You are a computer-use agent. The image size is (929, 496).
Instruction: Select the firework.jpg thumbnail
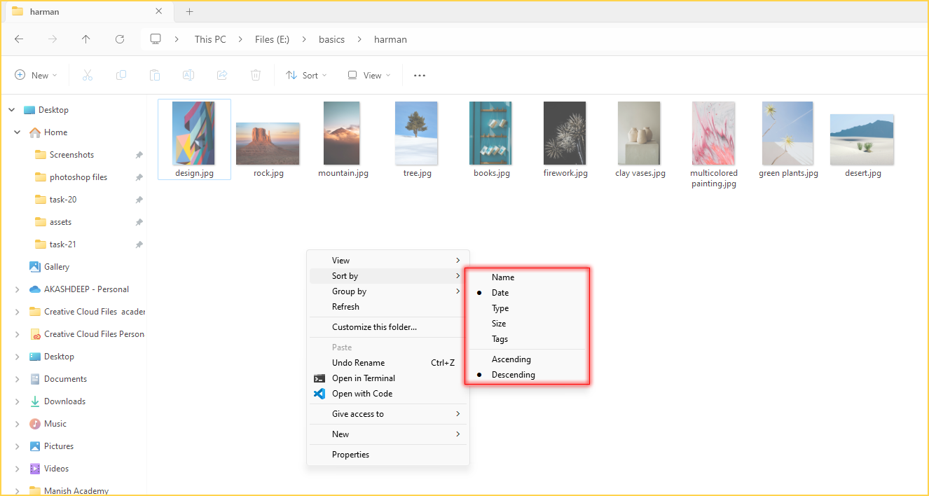(565, 140)
